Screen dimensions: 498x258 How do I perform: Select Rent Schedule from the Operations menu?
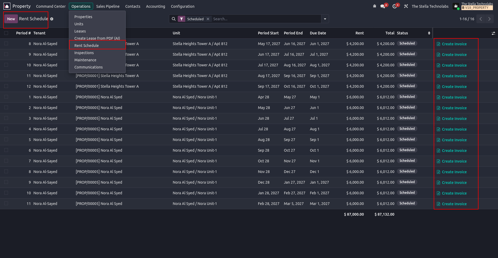pyautogui.click(x=97, y=46)
